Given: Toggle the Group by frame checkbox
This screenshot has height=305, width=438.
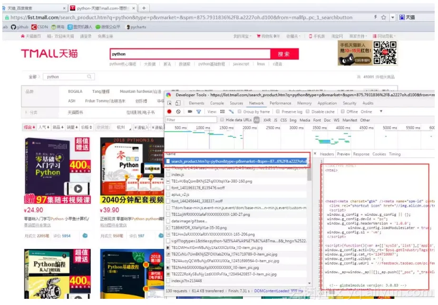Looking at the screenshot, I should (x=239, y=111).
